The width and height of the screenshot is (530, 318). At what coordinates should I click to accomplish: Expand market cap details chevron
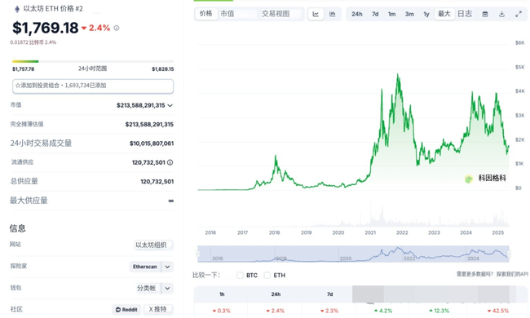[x=170, y=105]
